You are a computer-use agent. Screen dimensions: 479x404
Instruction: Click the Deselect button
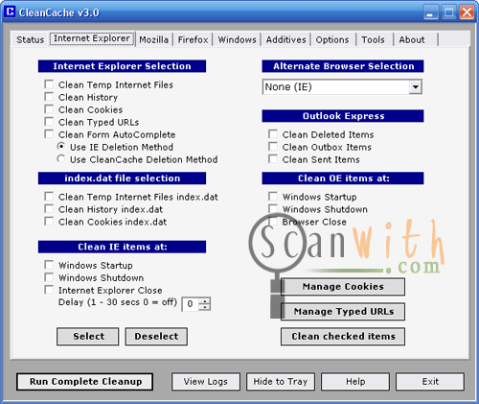pyautogui.click(x=156, y=337)
